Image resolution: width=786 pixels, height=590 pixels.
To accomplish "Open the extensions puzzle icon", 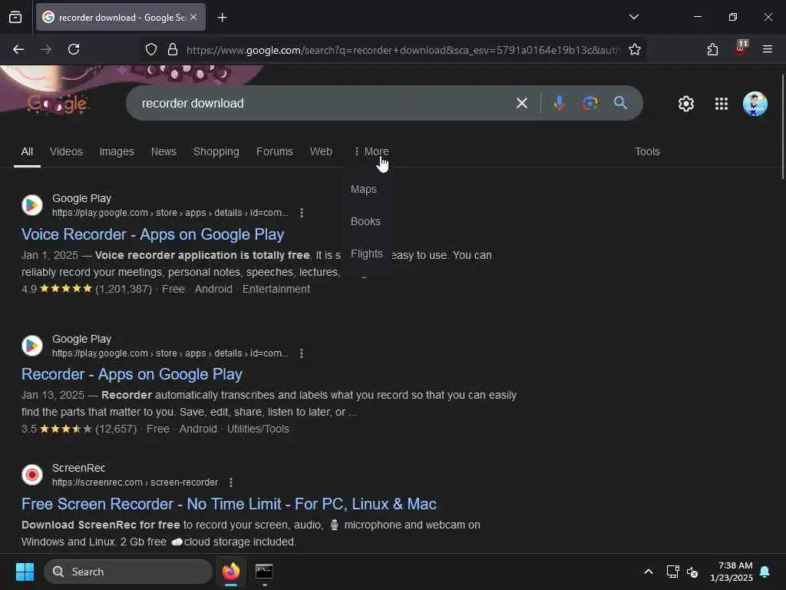I will 712,49.
